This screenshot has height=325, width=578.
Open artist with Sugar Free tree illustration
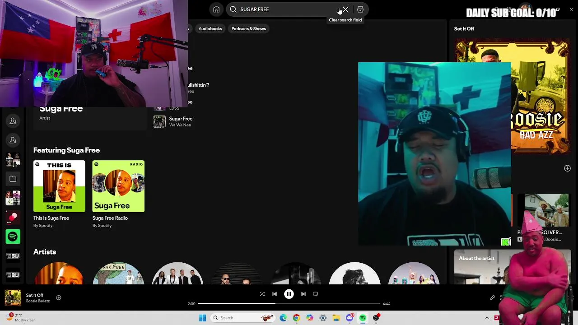pos(118,274)
